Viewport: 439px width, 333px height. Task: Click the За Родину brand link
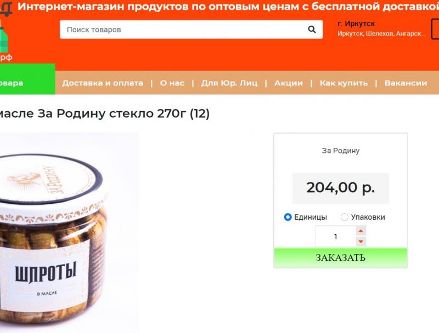click(x=340, y=151)
